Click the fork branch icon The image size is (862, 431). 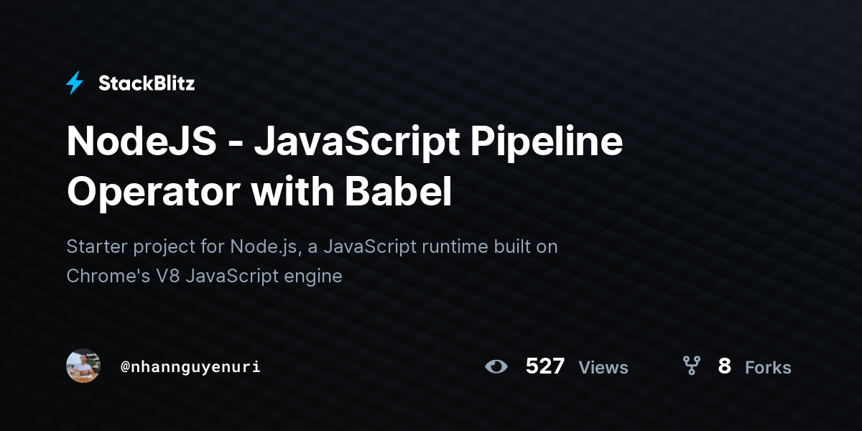[x=692, y=366]
